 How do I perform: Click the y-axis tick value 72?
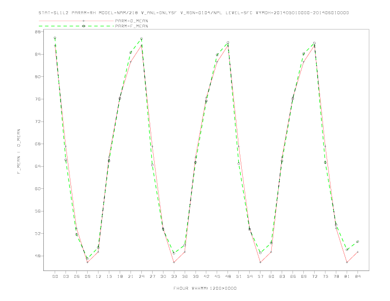[37, 121]
